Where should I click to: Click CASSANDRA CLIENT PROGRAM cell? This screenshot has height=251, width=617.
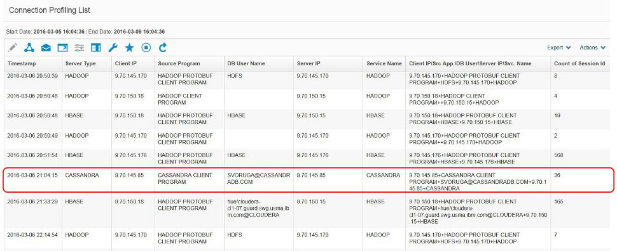point(185,179)
